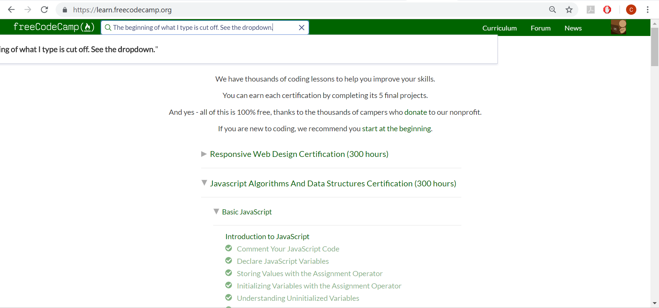Open the Curriculum nav item
The image size is (659, 308).
click(x=499, y=28)
